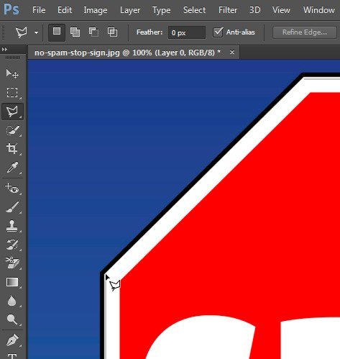340x359 pixels.
Task: Select the Quick Selection tool
Action: (12, 130)
